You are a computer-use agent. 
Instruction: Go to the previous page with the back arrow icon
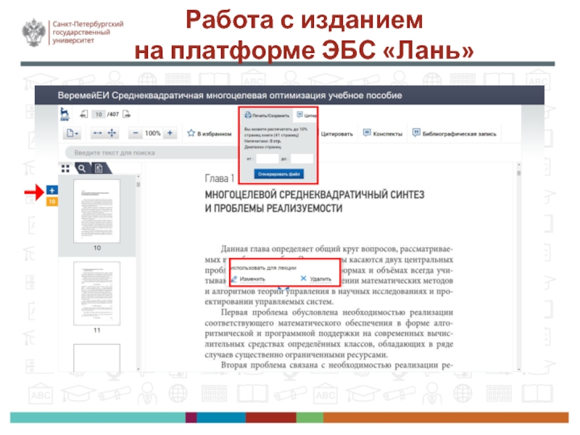coord(83,115)
